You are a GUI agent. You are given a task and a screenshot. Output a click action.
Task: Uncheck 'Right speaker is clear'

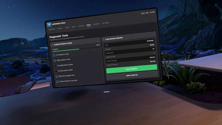pos(55,60)
